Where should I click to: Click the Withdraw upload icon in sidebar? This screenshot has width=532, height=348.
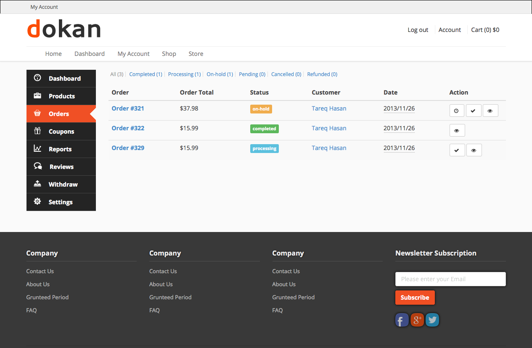[x=37, y=184]
